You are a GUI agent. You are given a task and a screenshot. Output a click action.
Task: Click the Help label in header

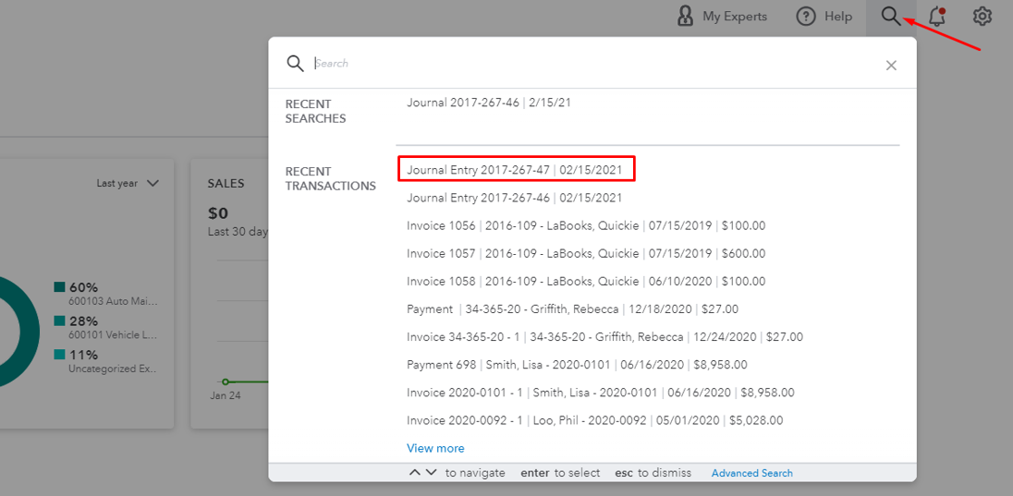pyautogui.click(x=838, y=17)
